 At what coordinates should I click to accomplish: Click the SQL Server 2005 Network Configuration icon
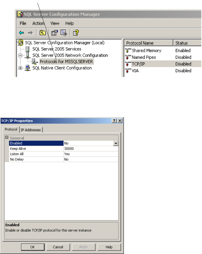point(28,55)
